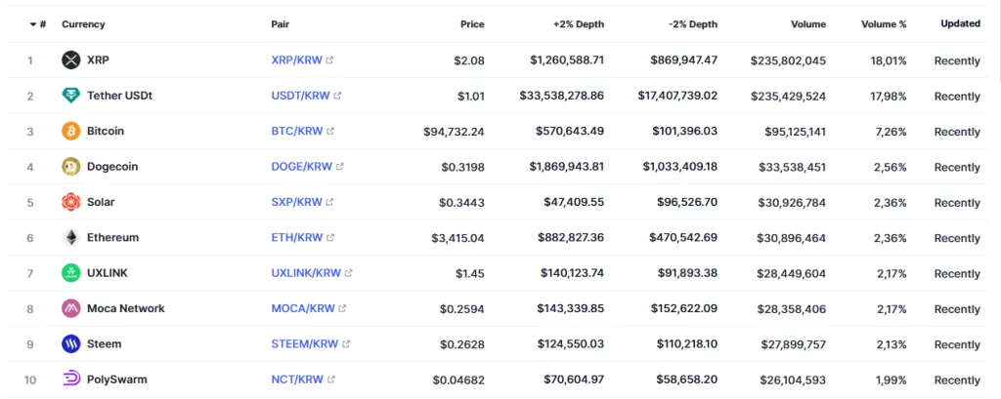Viewport: 1001px width, 399px height.
Task: Click the Ethereum diamond logo icon
Action: [x=70, y=237]
